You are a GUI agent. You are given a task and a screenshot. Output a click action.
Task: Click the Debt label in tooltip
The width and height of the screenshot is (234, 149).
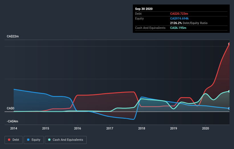[x=138, y=14]
